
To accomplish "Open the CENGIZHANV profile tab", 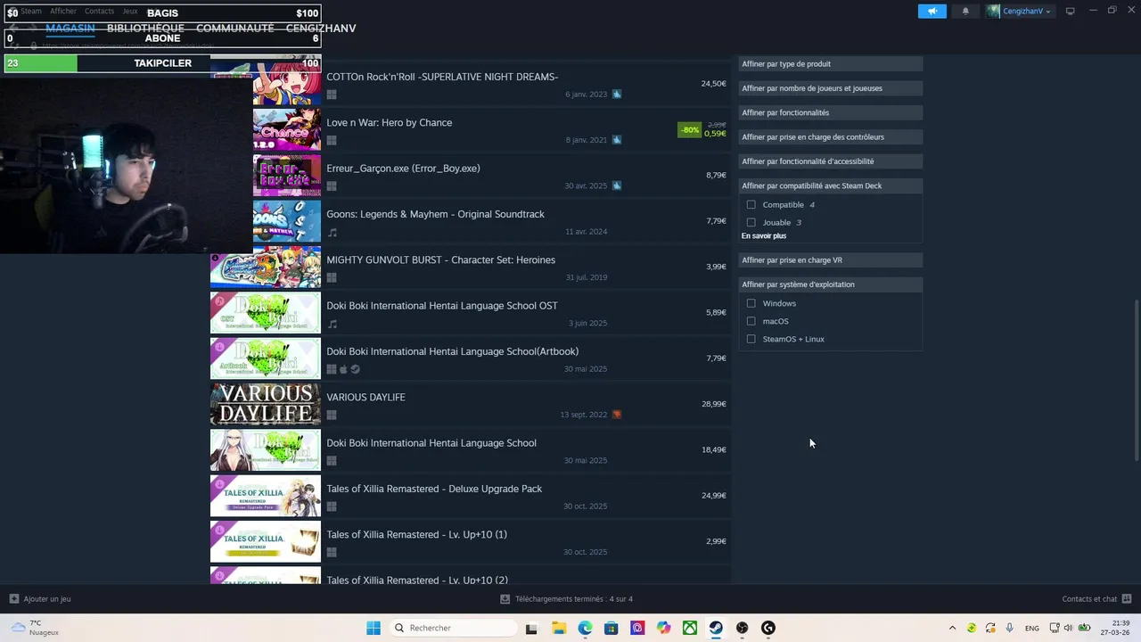I will (321, 29).
